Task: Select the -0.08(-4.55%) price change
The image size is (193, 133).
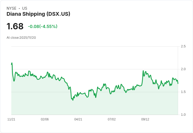Action: [x=42, y=26]
